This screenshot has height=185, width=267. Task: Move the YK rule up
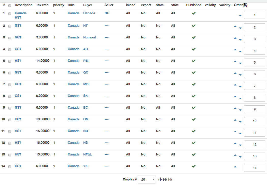[235, 167]
